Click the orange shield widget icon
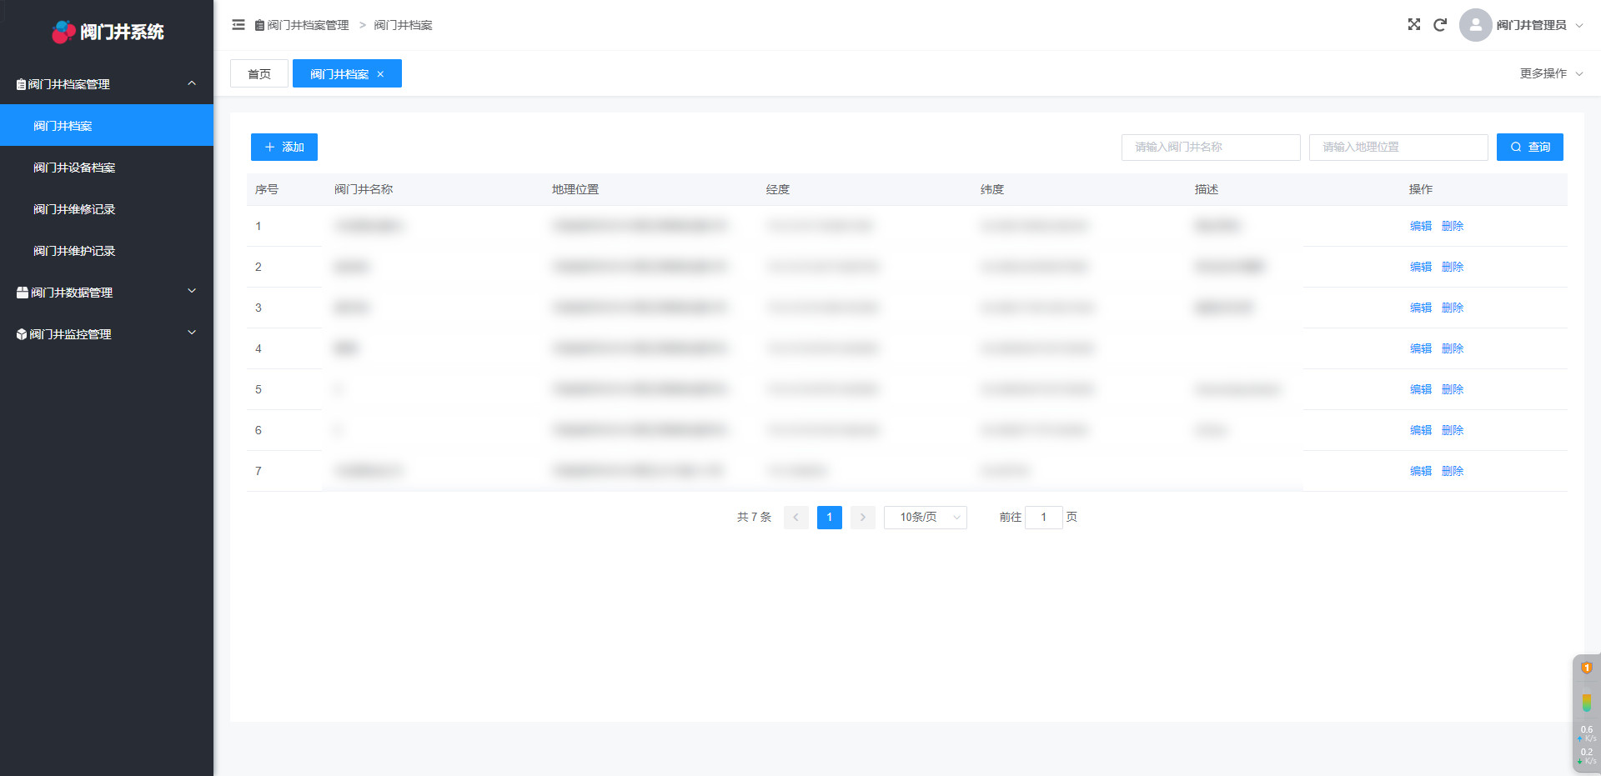Screen dimensions: 1601x776 1586,668
